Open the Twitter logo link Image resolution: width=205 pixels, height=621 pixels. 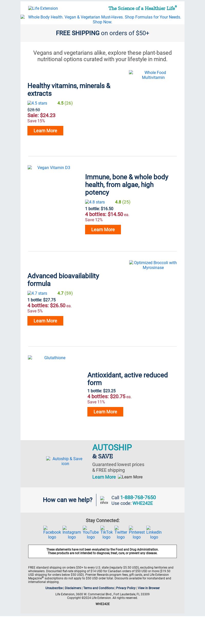pos(121,533)
